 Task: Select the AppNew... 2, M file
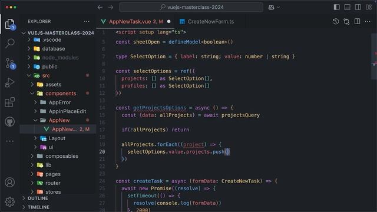58,130
